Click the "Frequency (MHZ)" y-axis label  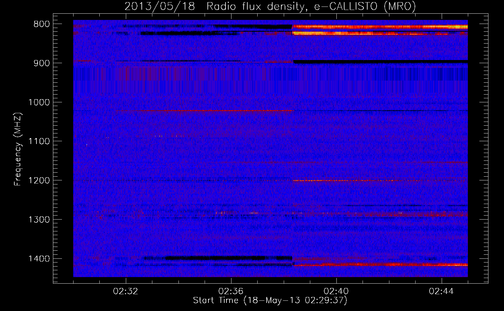(18, 149)
